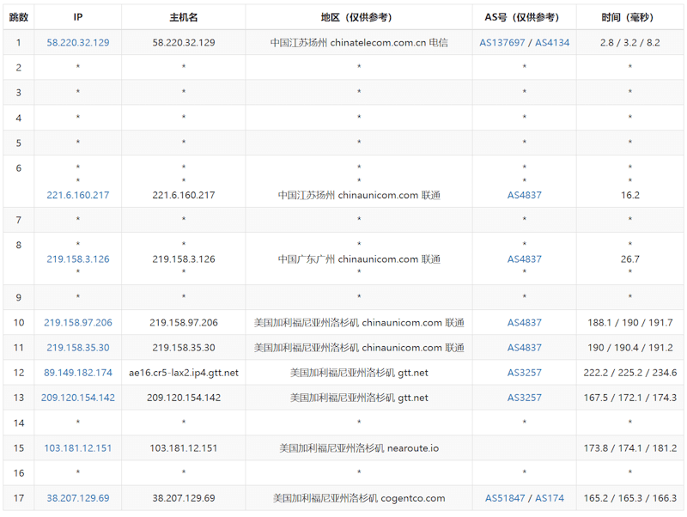Click hop number 8 cell
The image size is (687, 517).
(x=18, y=258)
